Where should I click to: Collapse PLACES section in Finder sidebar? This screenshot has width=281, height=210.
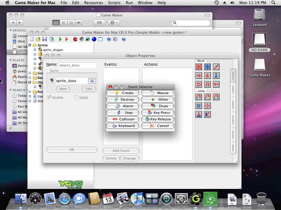coord(11,60)
